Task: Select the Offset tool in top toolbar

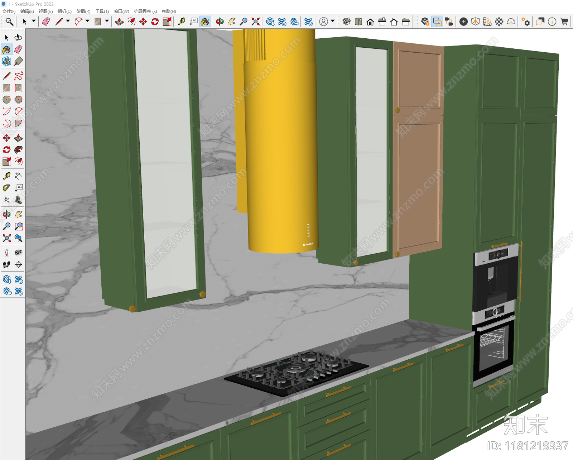Action: (x=131, y=22)
